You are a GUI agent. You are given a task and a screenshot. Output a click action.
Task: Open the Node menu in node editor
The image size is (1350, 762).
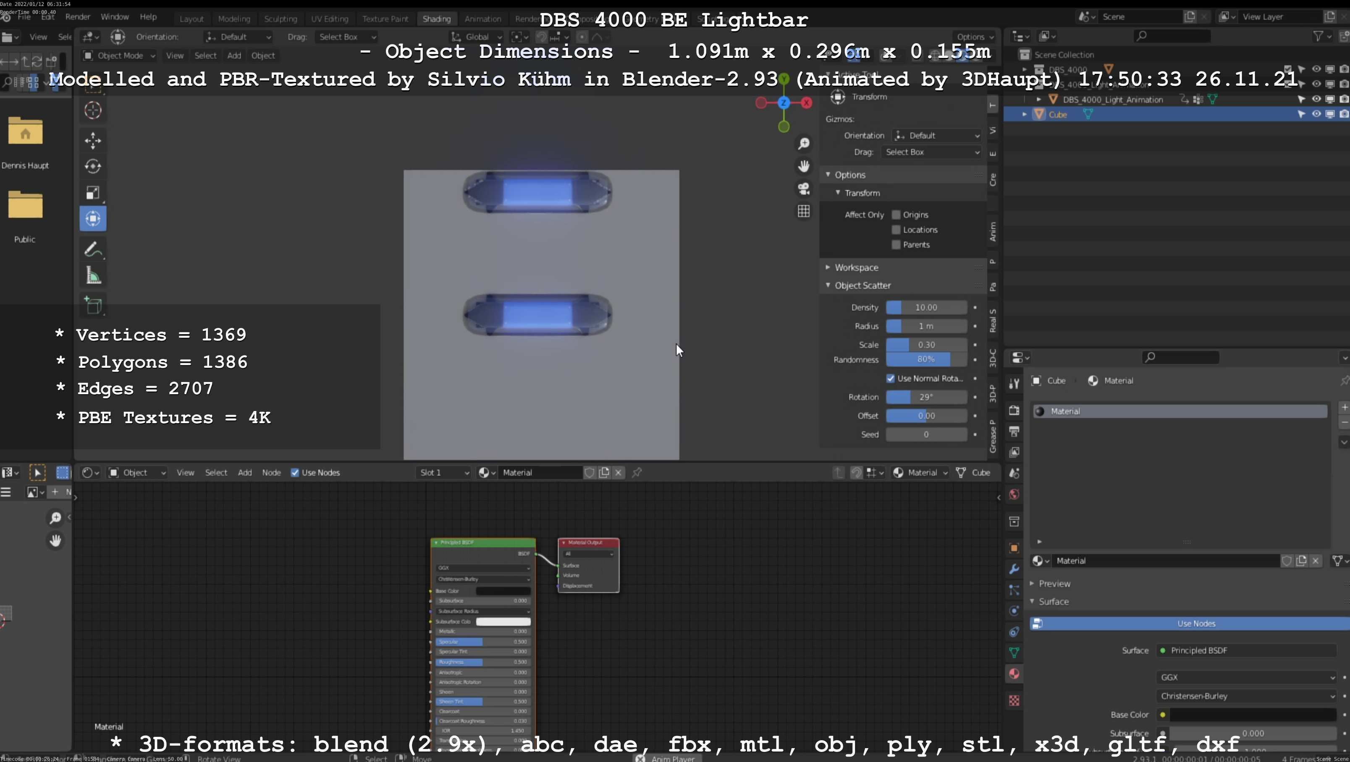click(x=271, y=473)
